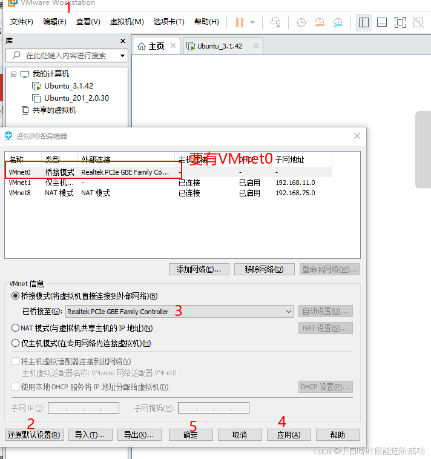Open the power options dropdown arrow

(252, 22)
